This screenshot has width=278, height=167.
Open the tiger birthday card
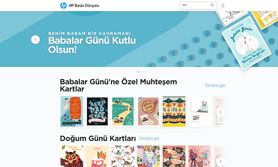[x=72, y=156]
